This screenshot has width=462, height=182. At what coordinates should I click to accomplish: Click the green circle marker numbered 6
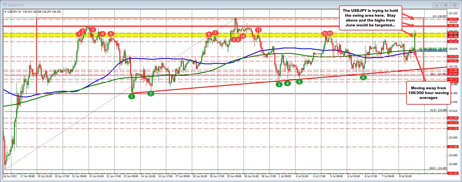pyautogui.click(x=363, y=77)
